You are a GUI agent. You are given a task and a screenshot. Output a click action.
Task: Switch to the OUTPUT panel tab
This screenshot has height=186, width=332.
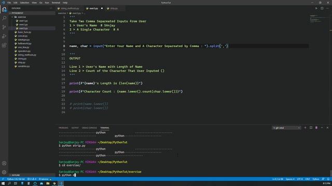pos(75,128)
